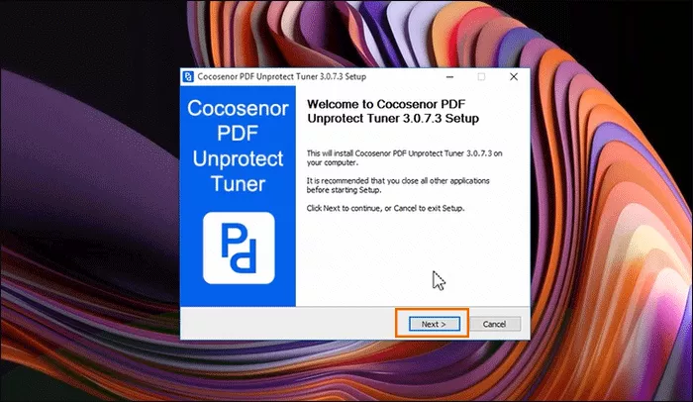Viewport: 693px width, 402px height.
Task: Click the title bar app icon
Action: click(188, 76)
